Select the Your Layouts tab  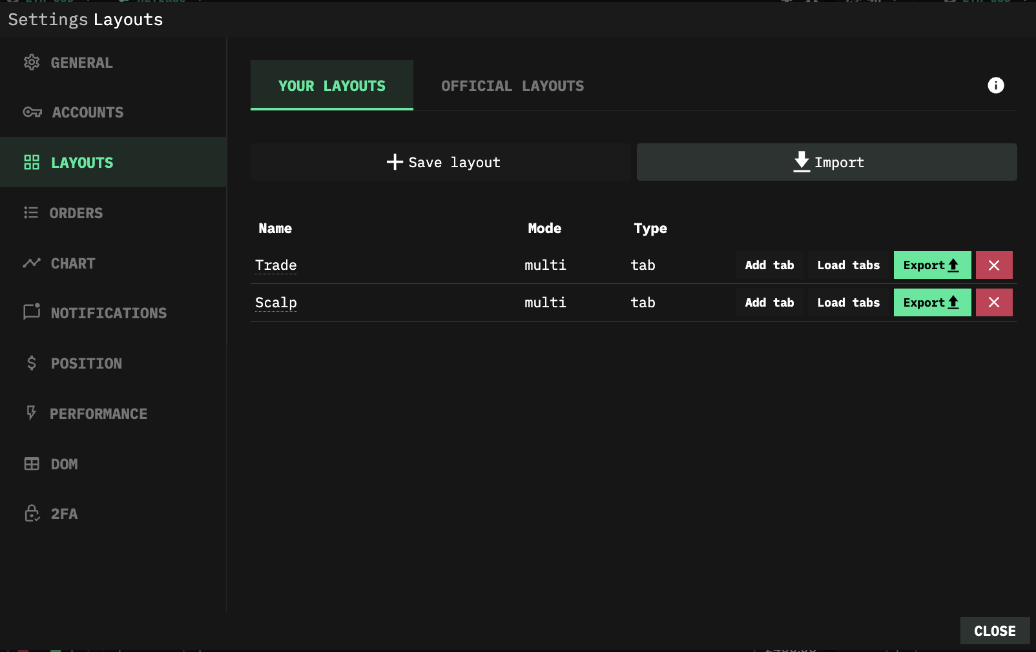[x=332, y=85]
